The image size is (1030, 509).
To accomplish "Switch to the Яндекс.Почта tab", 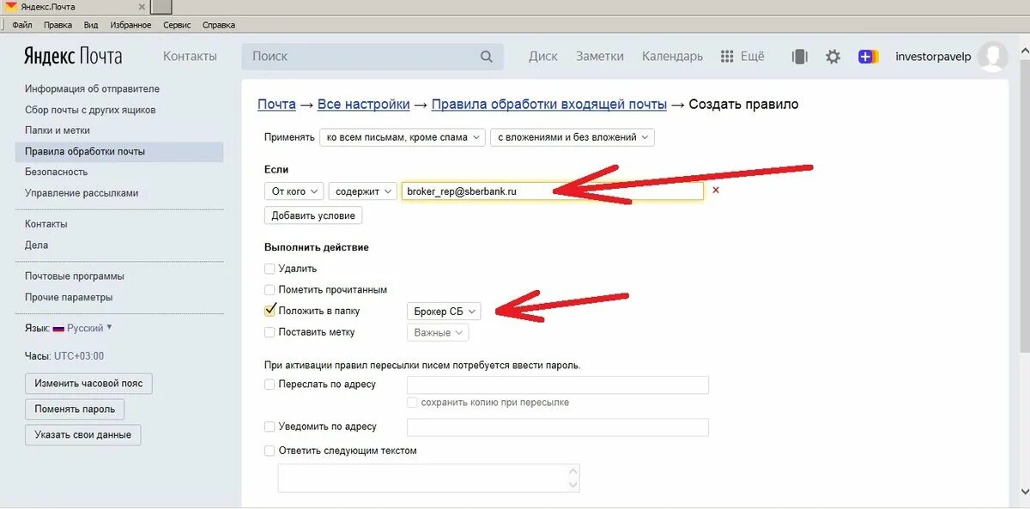I will (75, 7).
